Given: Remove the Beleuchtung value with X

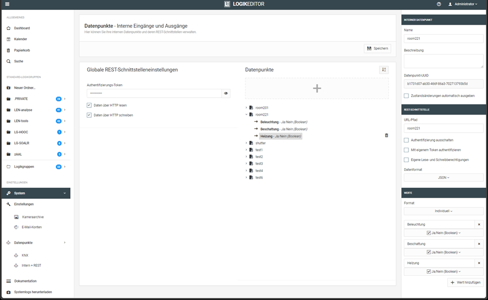Looking at the screenshot, I should (x=479, y=225).
